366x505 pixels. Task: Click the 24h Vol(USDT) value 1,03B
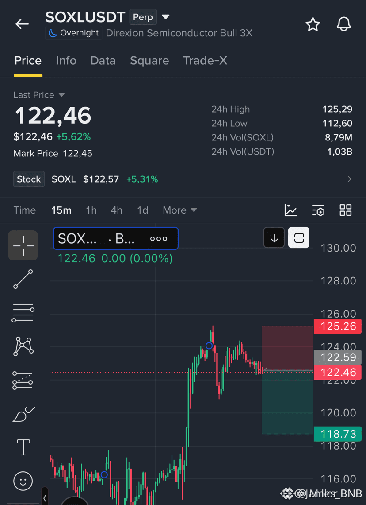click(339, 151)
